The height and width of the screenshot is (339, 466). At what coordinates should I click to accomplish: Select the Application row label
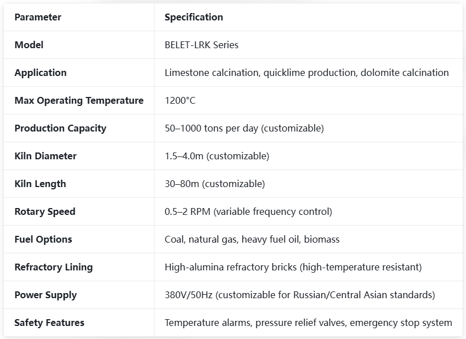click(40, 73)
